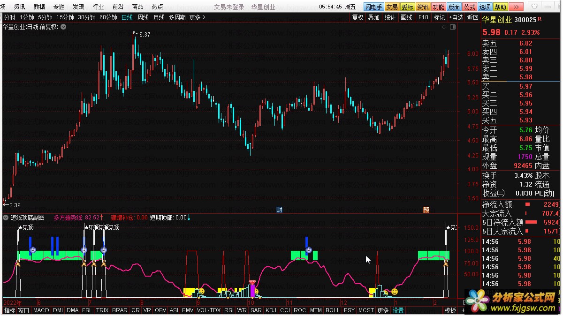Screen dimensions: 563x316
Task: Expand the 更多 periods dropdown
Action: pyautogui.click(x=197, y=17)
